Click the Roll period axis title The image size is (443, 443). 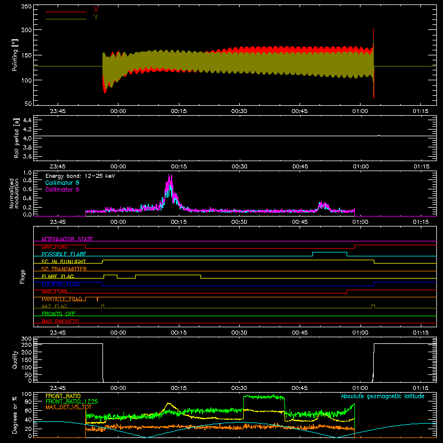tap(17, 138)
